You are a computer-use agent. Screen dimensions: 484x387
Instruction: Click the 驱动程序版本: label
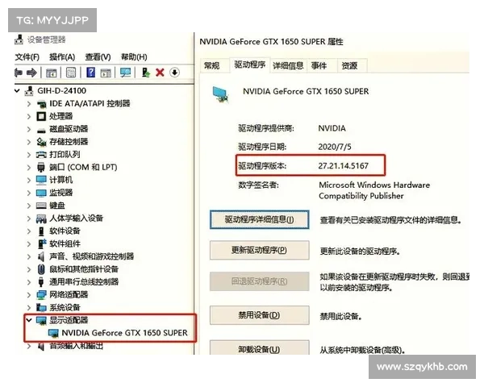coord(262,166)
